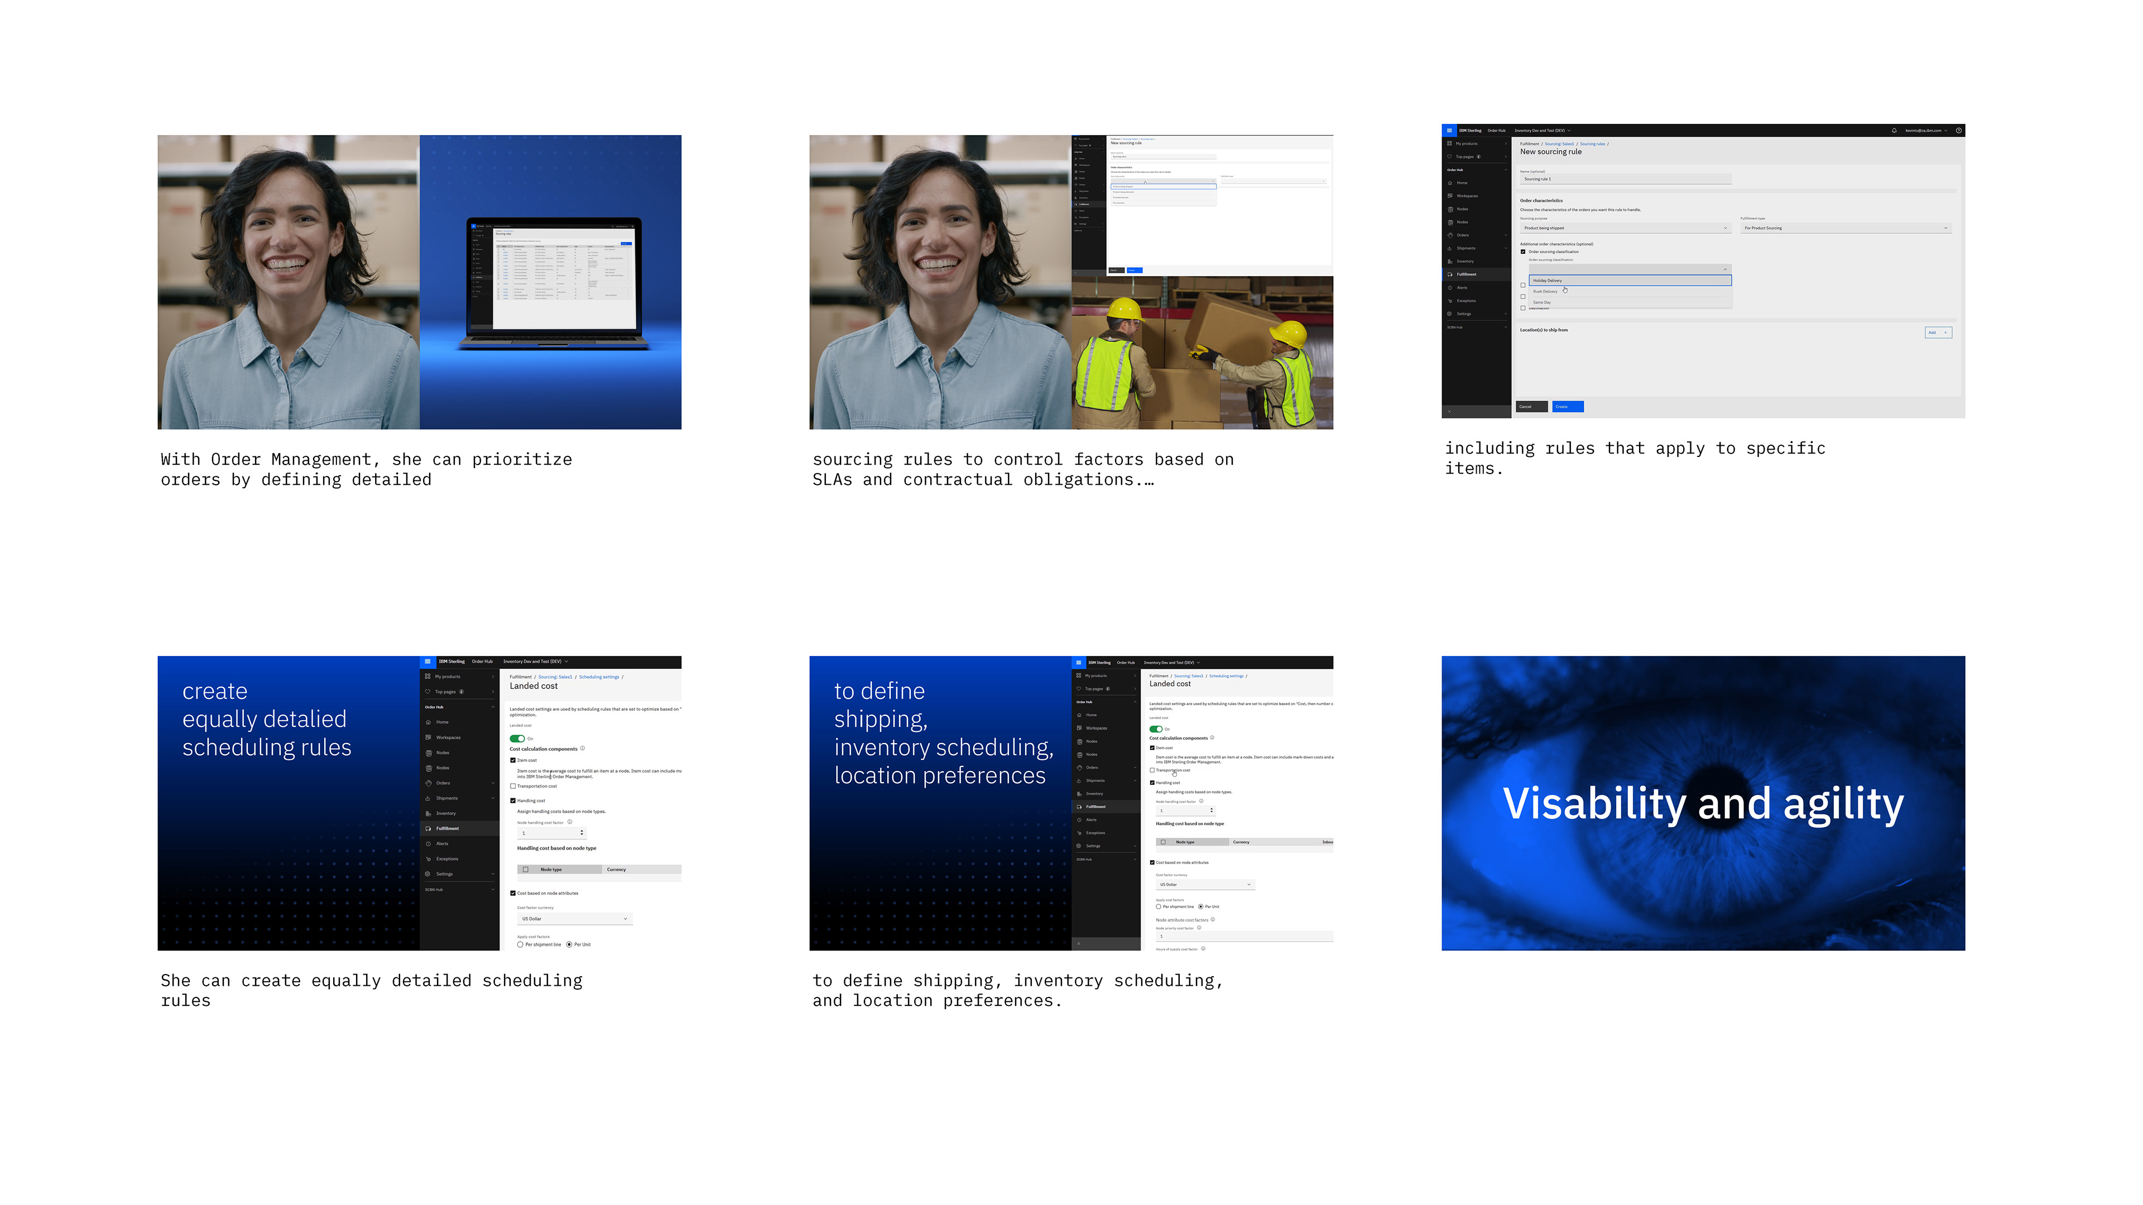The image size is (2143, 1205).
Task: Select 'Same Day' option in the open list
Action: coord(1541,302)
